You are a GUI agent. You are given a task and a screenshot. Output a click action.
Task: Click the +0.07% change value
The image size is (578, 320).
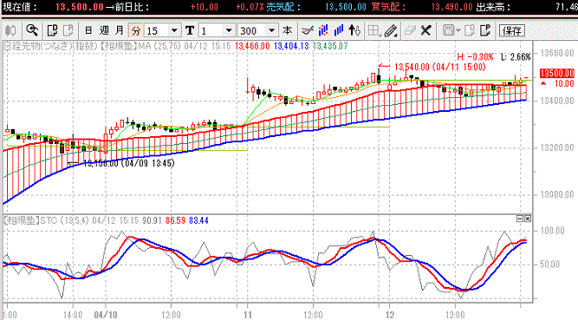[250, 7]
